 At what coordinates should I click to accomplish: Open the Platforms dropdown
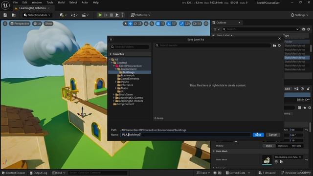tap(140, 15)
